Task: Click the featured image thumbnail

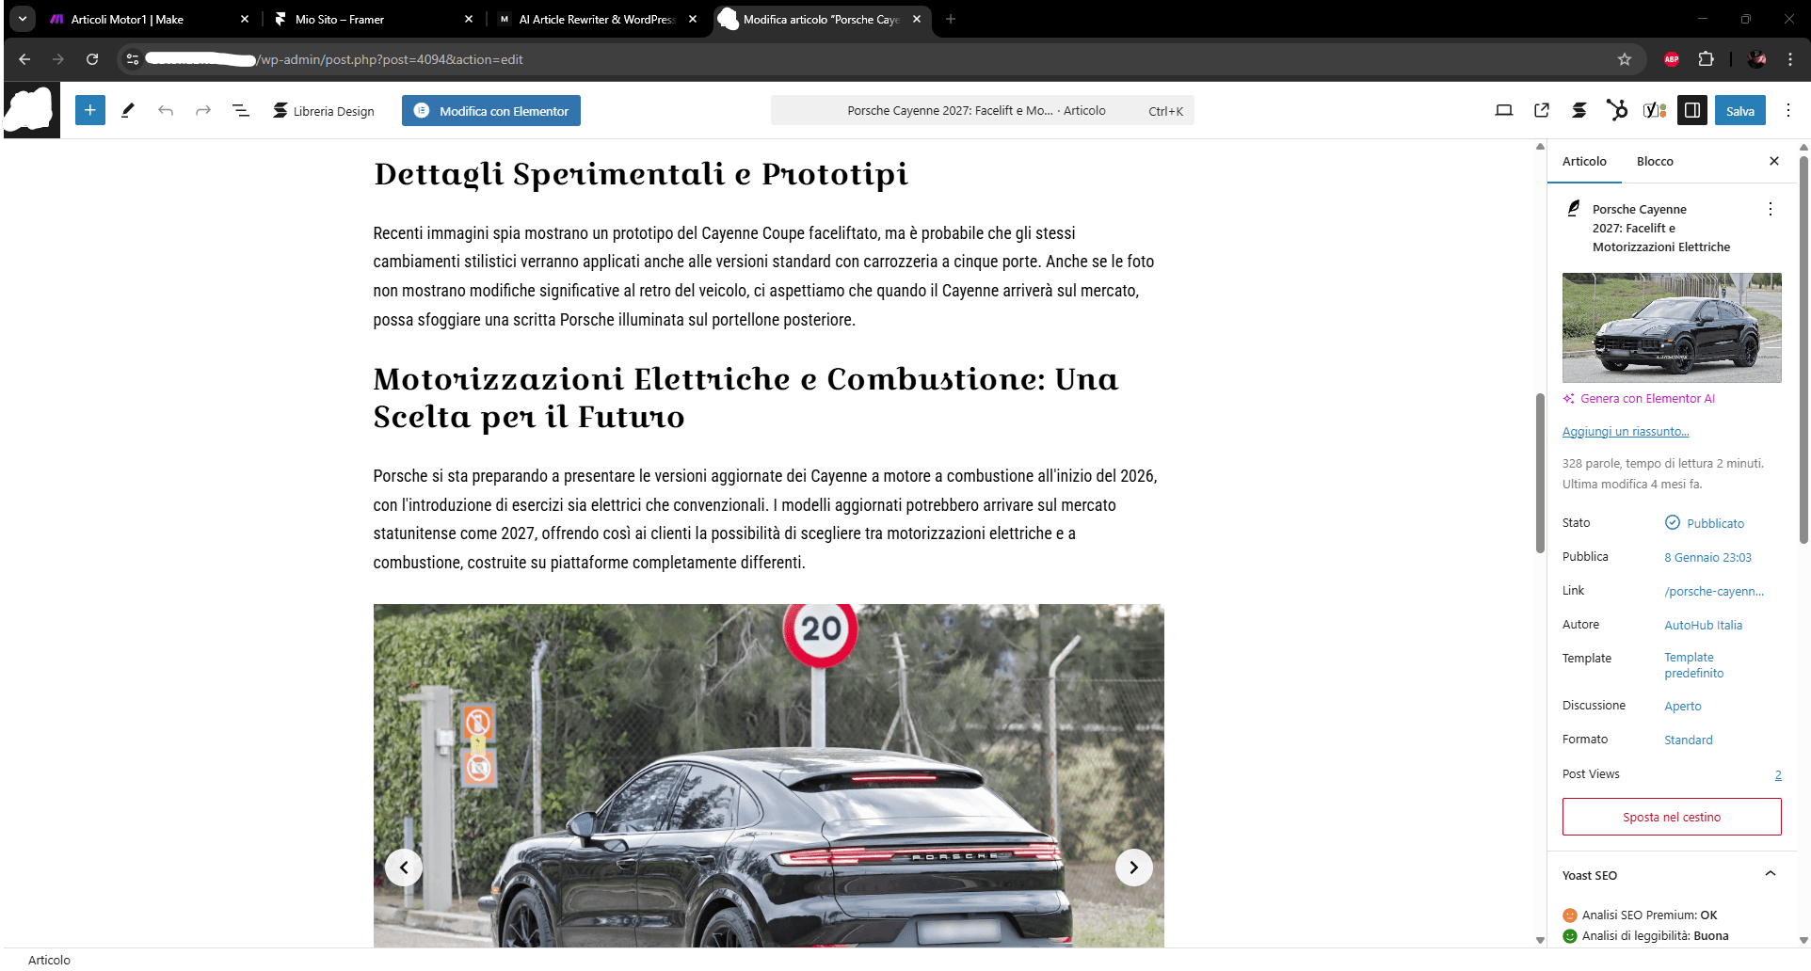Action: (x=1671, y=327)
